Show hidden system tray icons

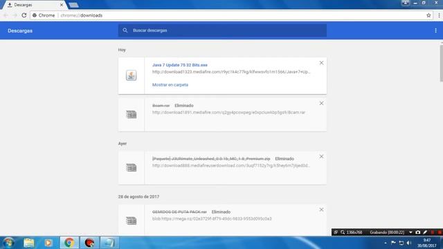pyautogui.click(x=386, y=243)
